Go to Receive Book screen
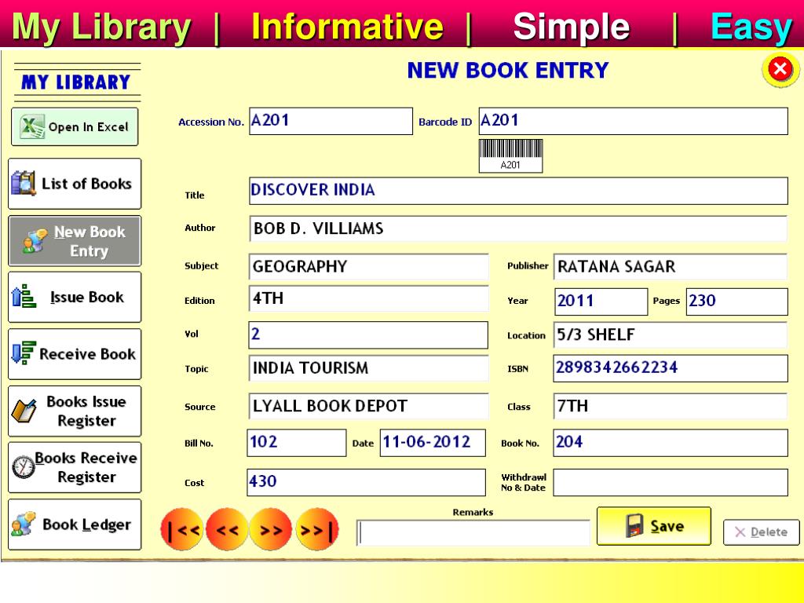Image resolution: width=804 pixels, height=603 pixels. pos(75,354)
